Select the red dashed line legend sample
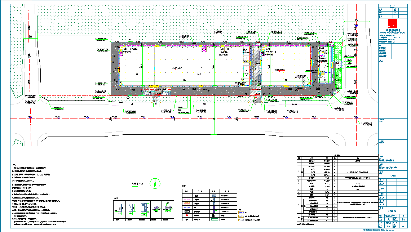 (187, 196)
